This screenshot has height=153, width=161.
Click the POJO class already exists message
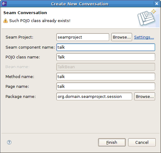40,21
